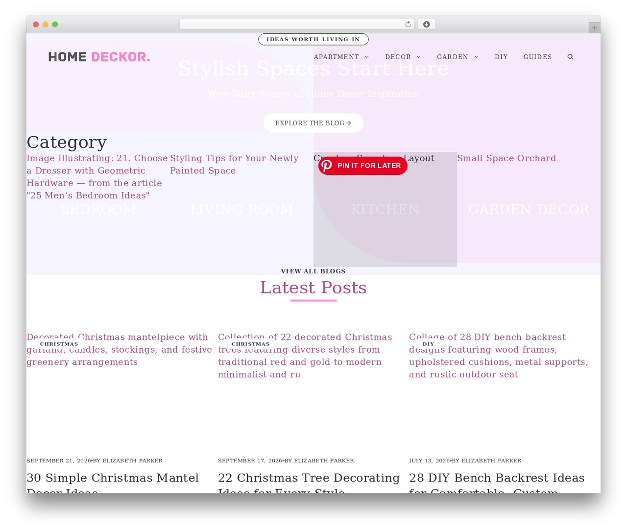Open the Apartment navigation item

click(x=336, y=57)
